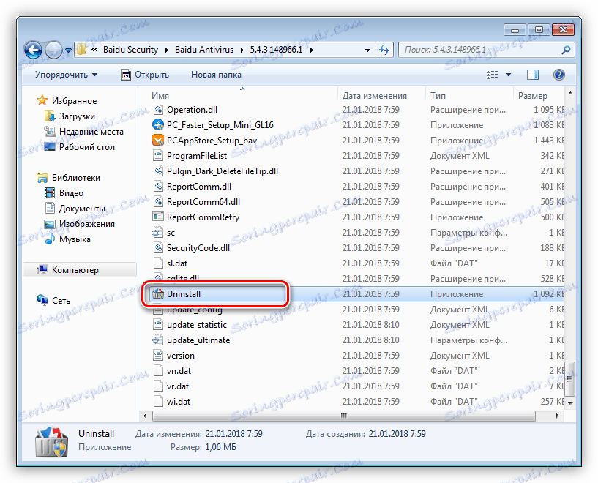Click the SecurityCode.dll file icon
This screenshot has width=598, height=483.
[158, 248]
